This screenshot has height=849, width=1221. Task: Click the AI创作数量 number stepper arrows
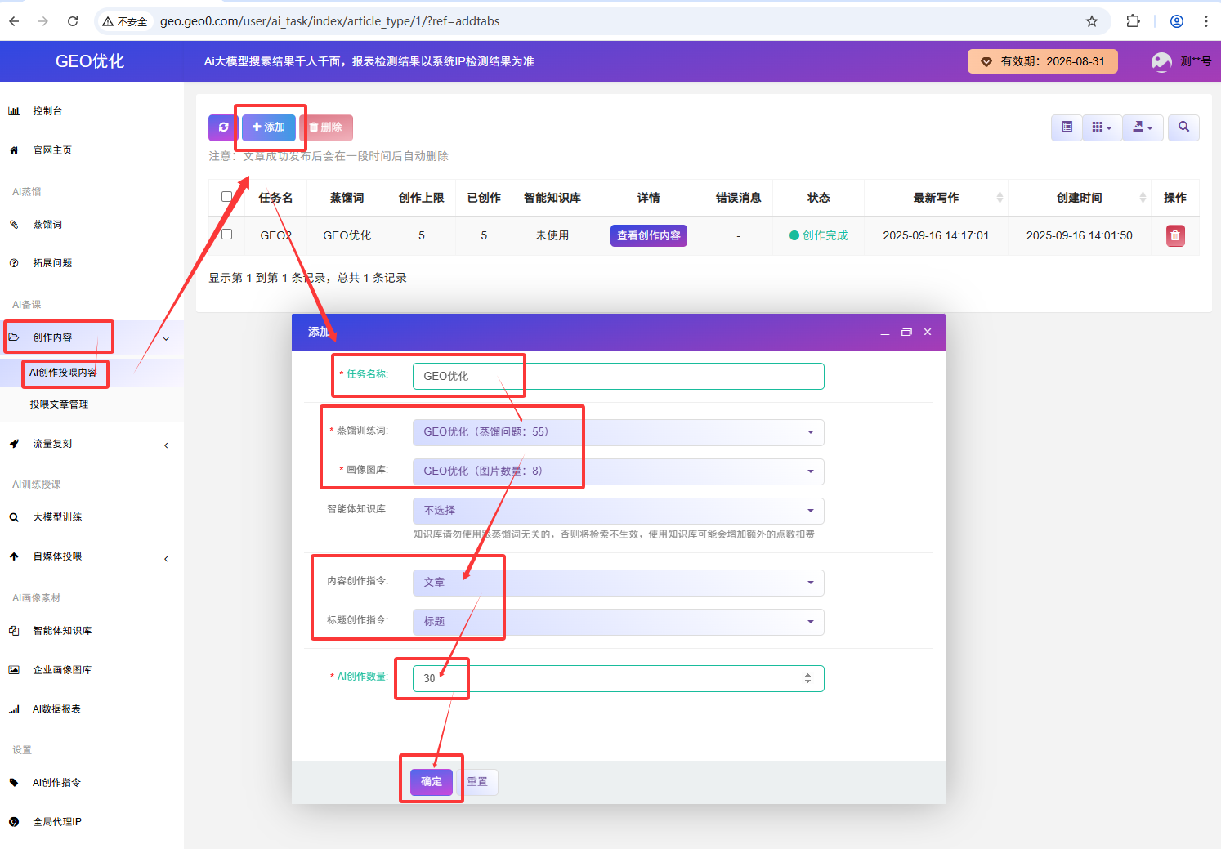[x=807, y=678]
